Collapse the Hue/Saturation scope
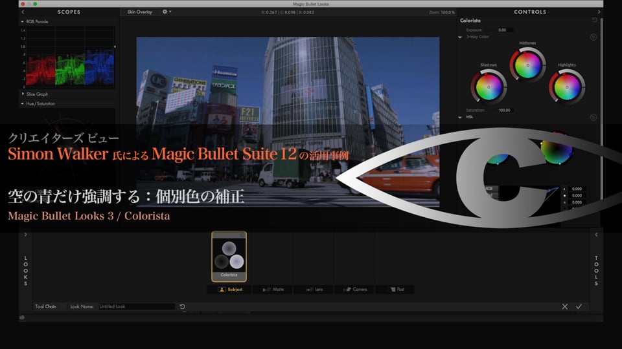 click(22, 103)
